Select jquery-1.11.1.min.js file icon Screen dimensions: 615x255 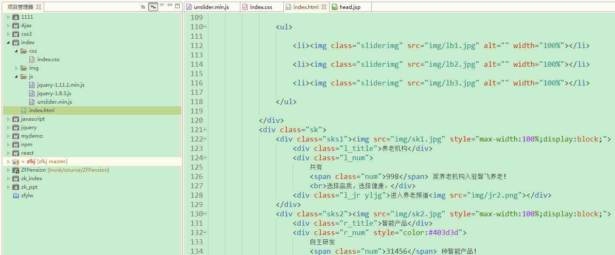coord(32,85)
